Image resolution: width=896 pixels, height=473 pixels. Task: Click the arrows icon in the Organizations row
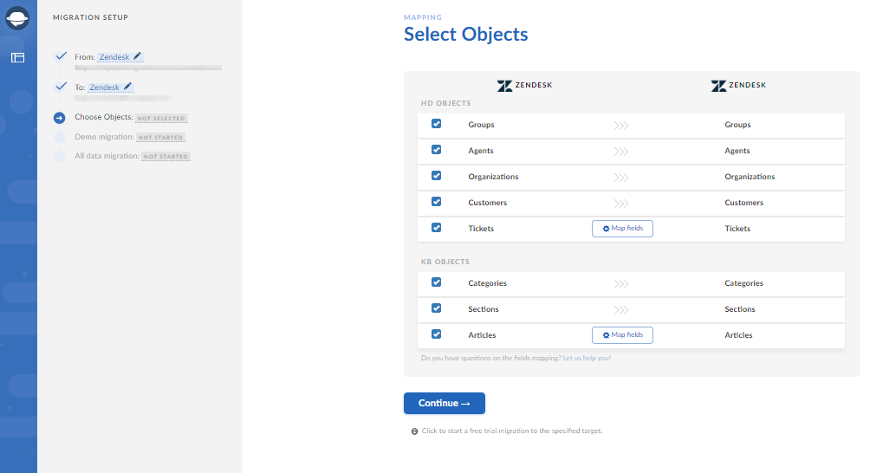tap(621, 178)
